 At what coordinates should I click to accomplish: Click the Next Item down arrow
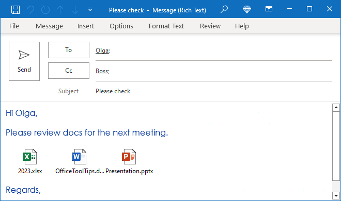coord(75,10)
